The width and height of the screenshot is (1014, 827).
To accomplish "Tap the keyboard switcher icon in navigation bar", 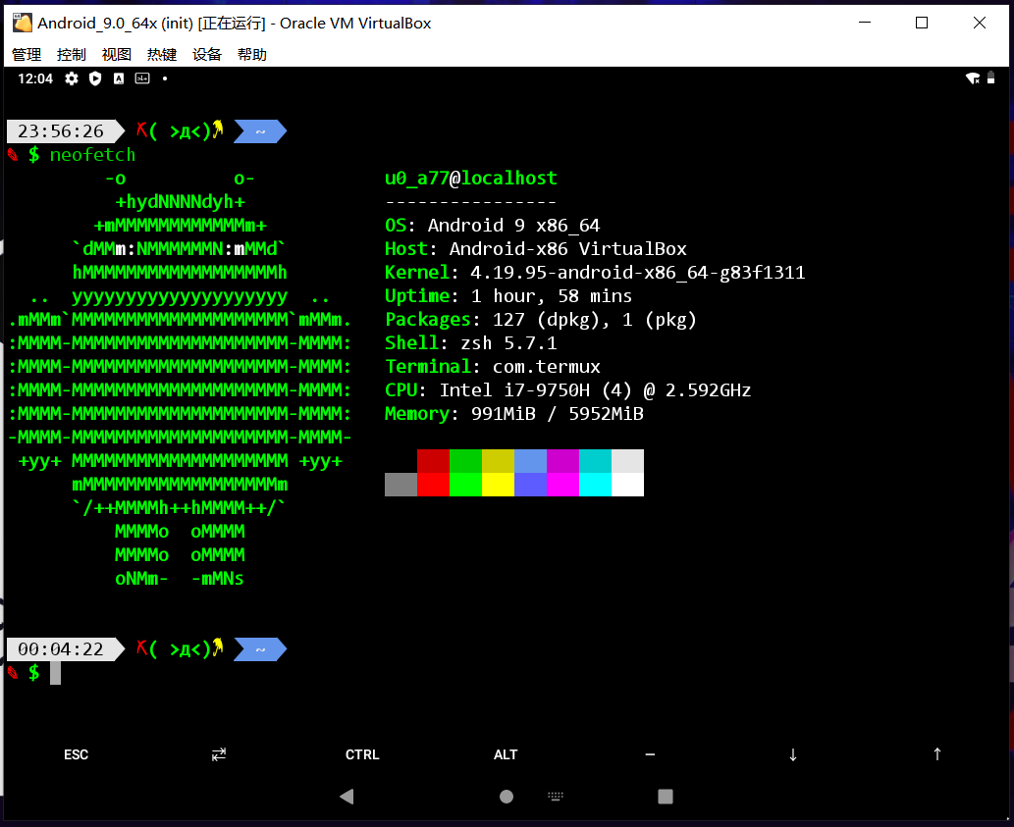I will 556,796.
